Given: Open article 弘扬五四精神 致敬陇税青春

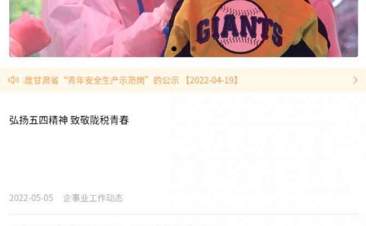Looking at the screenshot, I should [x=69, y=120].
